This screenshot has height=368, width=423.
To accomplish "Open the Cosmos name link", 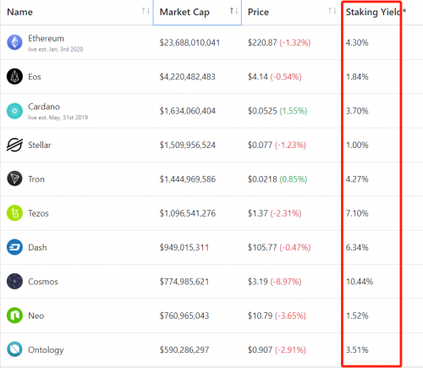I will pos(43,282).
